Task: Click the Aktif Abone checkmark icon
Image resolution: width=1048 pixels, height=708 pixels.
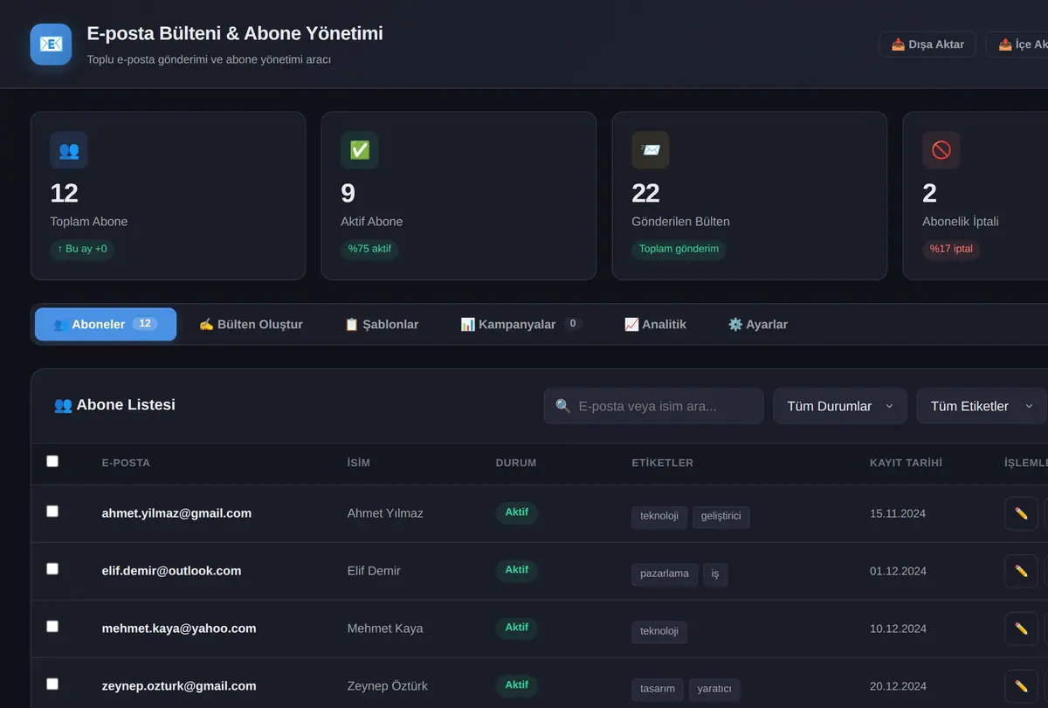Action: coord(360,150)
